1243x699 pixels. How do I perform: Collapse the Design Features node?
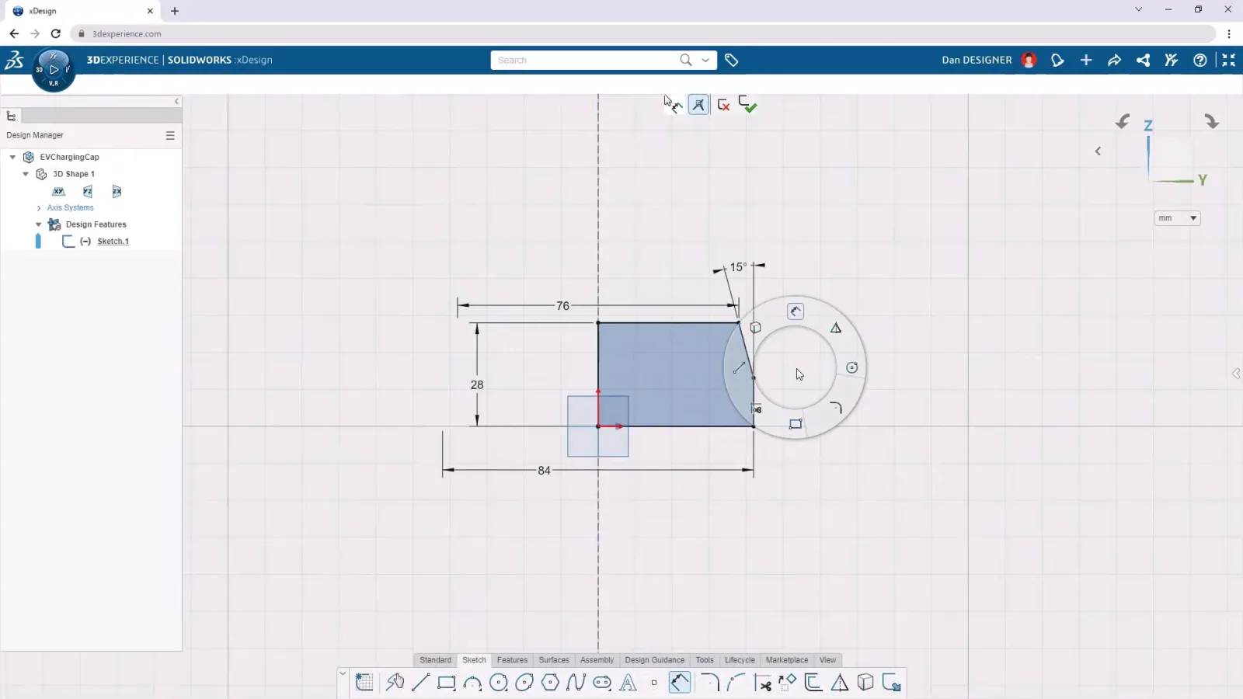(39, 224)
